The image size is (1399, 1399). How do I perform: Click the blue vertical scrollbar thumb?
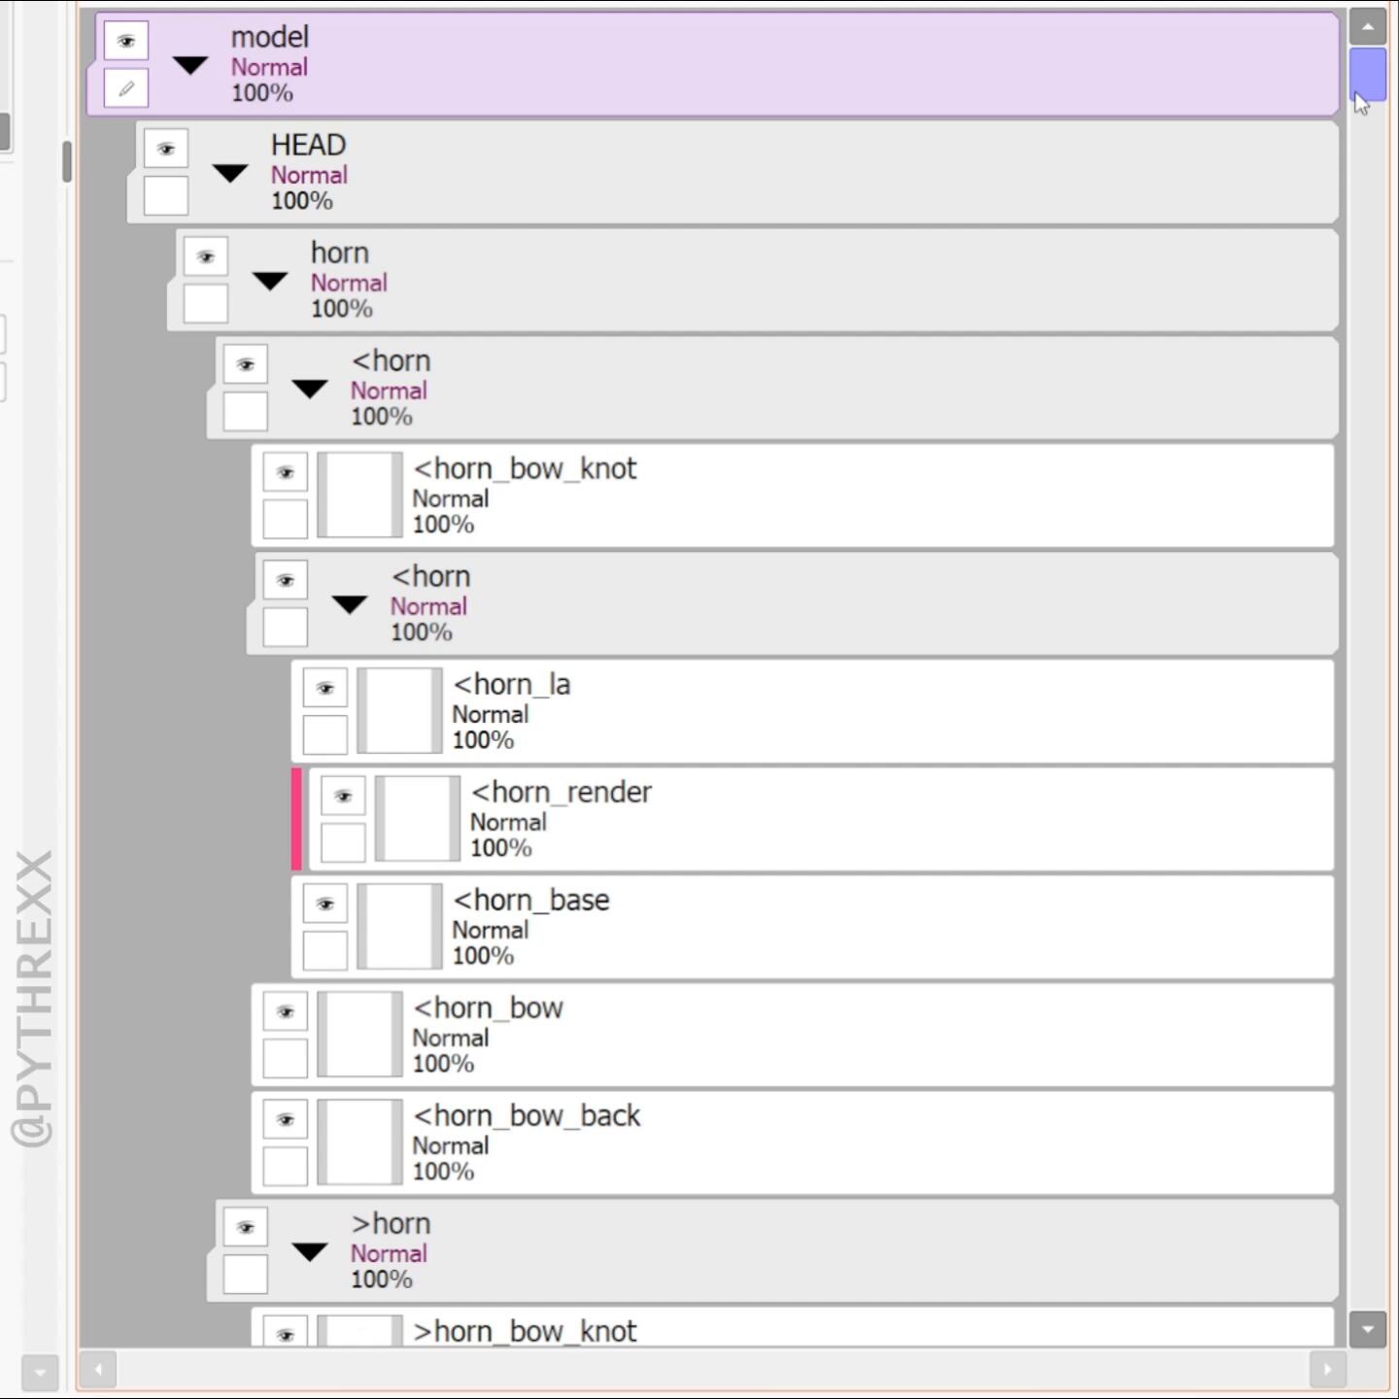[1367, 73]
